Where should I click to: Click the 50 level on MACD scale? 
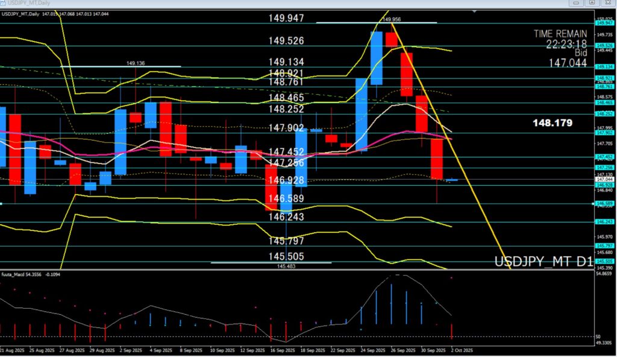click(x=598, y=336)
